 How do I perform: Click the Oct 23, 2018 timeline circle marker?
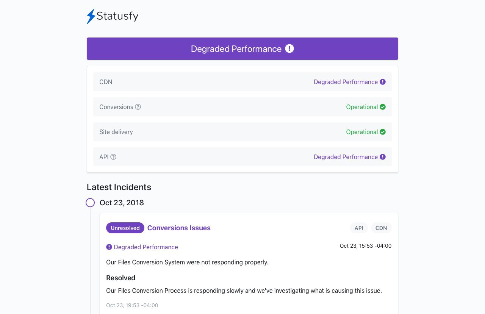click(x=90, y=203)
